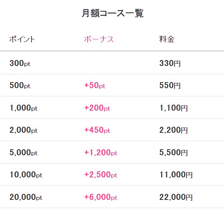Select the 500pt course points value
This screenshot has height=213, width=224.
pyautogui.click(x=20, y=85)
